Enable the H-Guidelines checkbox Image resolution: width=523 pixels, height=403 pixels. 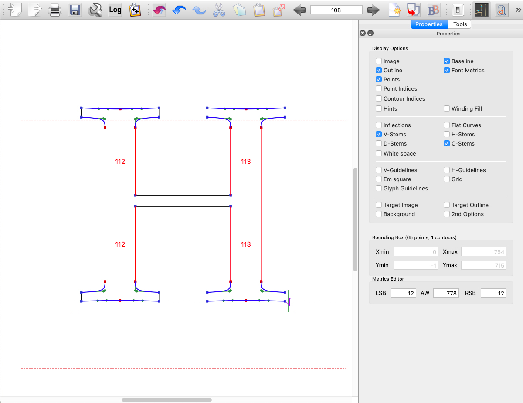[x=447, y=170]
